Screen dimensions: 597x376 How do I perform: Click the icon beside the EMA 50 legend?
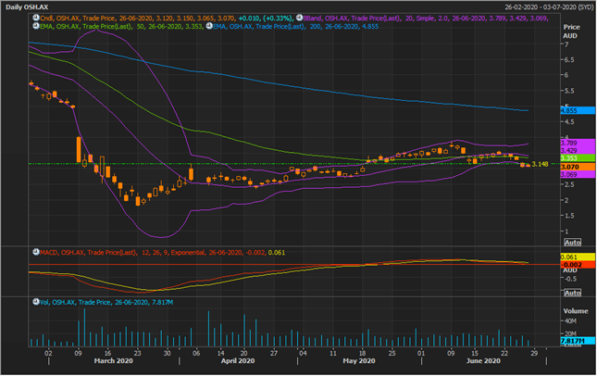(x=36, y=26)
